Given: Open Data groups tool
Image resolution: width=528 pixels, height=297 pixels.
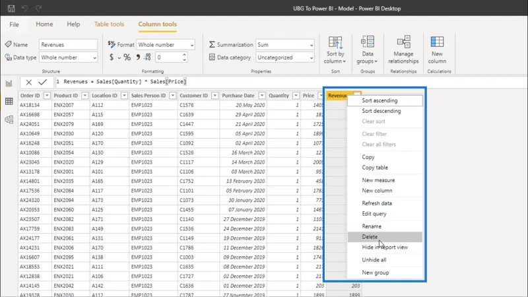Looking at the screenshot, I should pos(368,50).
